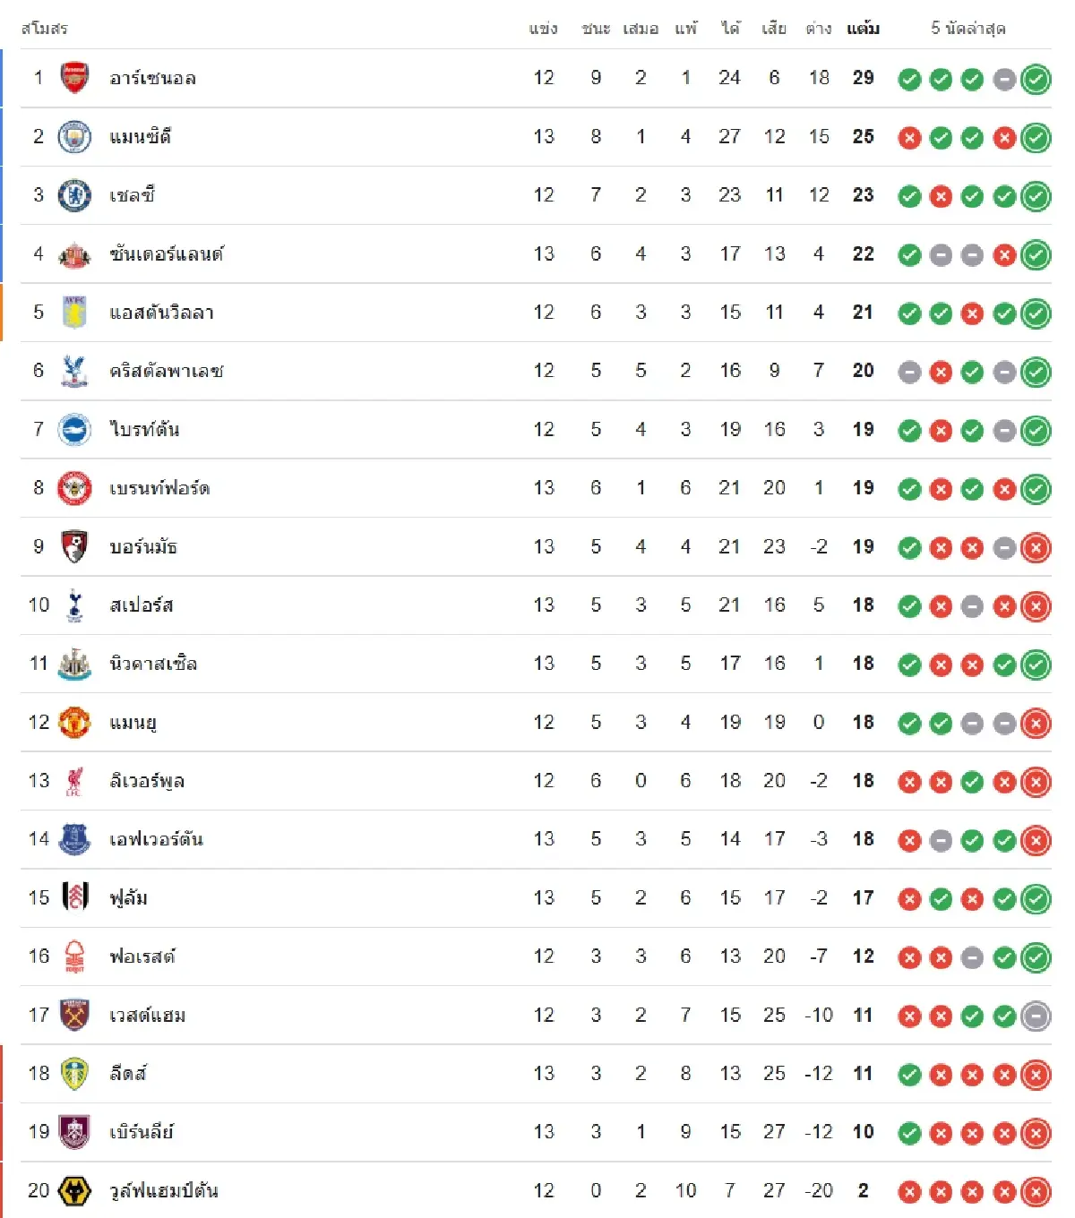
Task: Click the West Ham crest
Action: click(74, 1016)
